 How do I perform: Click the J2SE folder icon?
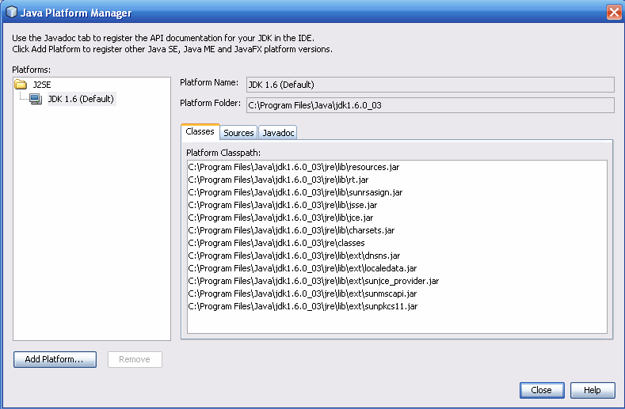(x=21, y=85)
